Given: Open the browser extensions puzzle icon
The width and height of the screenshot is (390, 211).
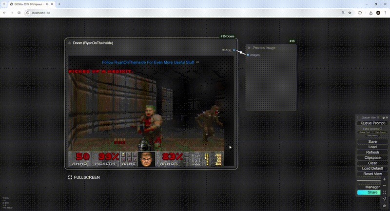Looking at the screenshot, I should click(x=360, y=13).
